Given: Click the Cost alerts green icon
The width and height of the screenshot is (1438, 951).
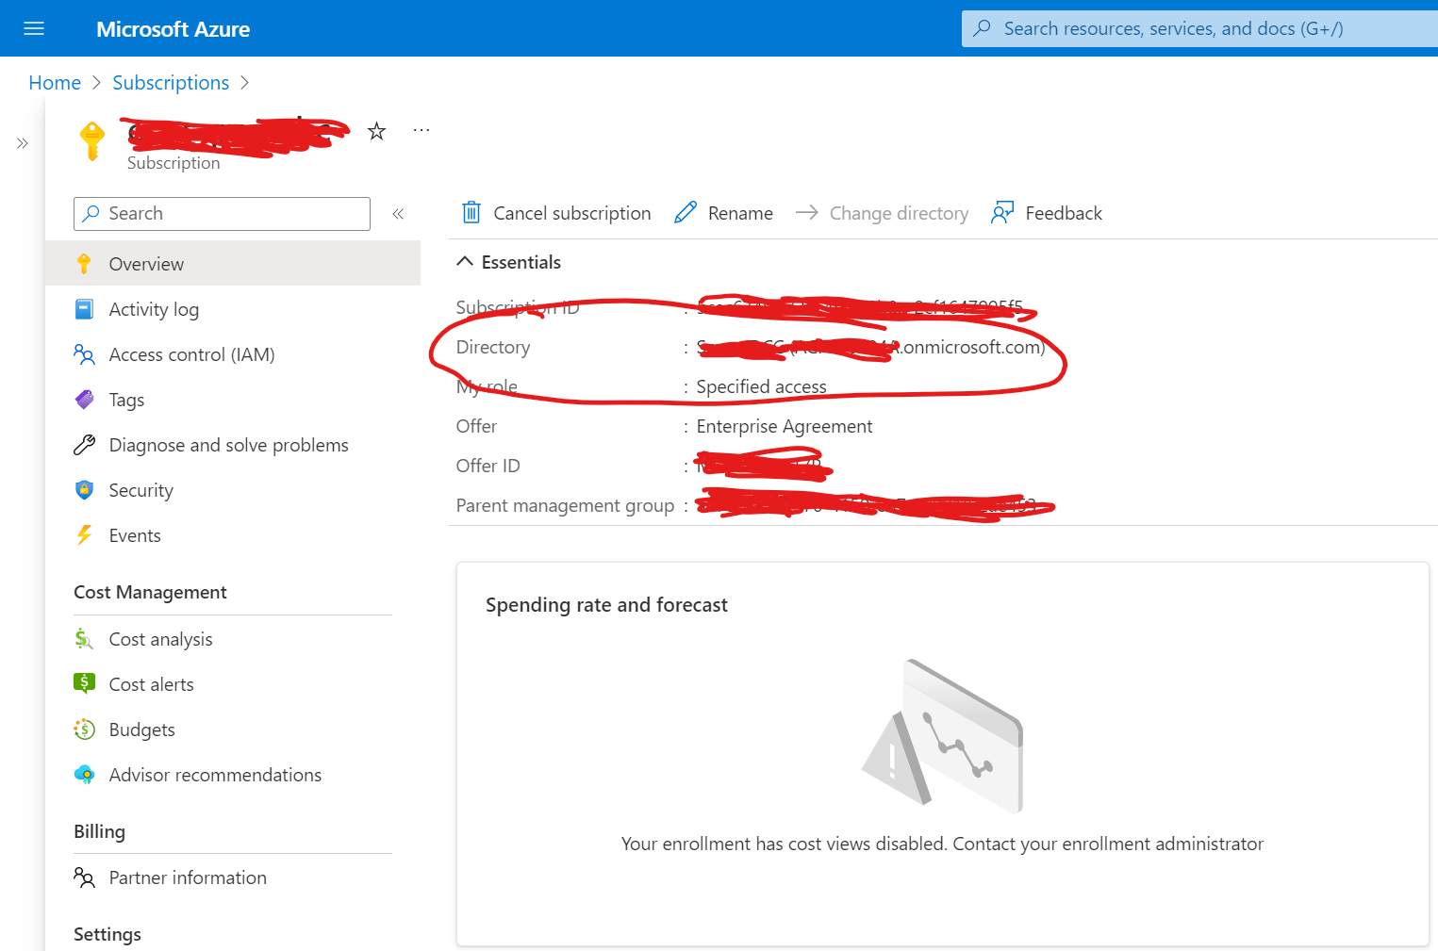Looking at the screenshot, I should pyautogui.click(x=84, y=683).
